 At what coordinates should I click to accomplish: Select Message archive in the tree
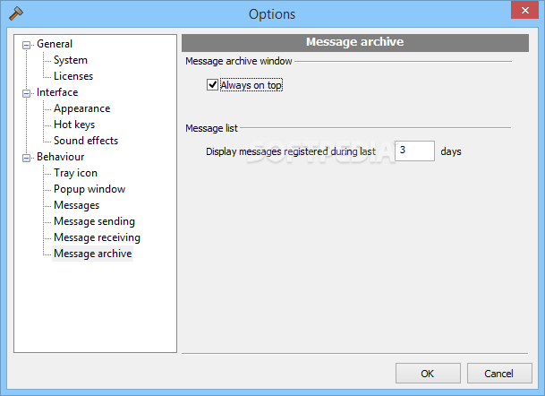93,254
